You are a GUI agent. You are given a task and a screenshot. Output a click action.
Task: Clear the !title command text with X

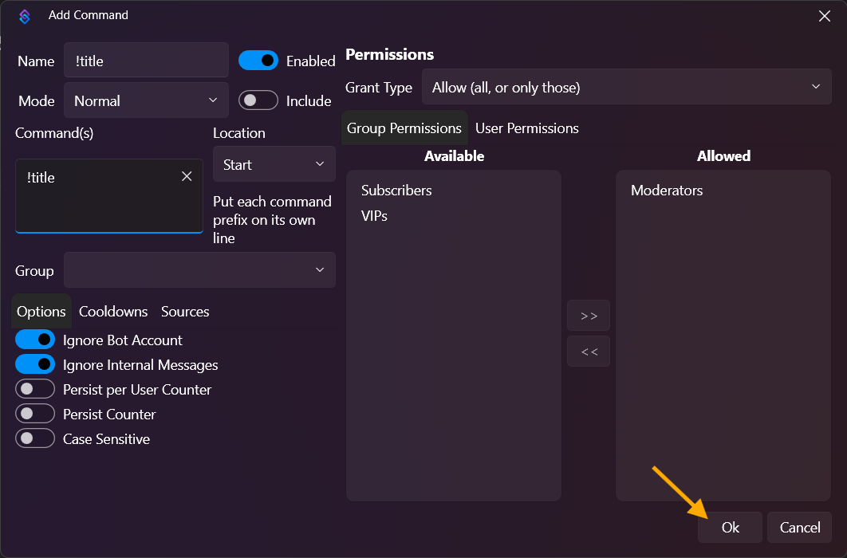tap(187, 176)
